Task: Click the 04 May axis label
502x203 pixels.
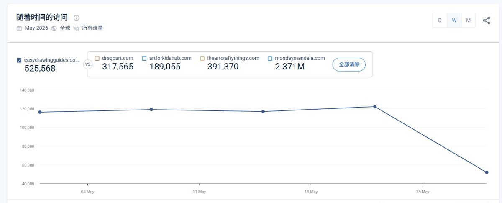Action: coord(87,192)
